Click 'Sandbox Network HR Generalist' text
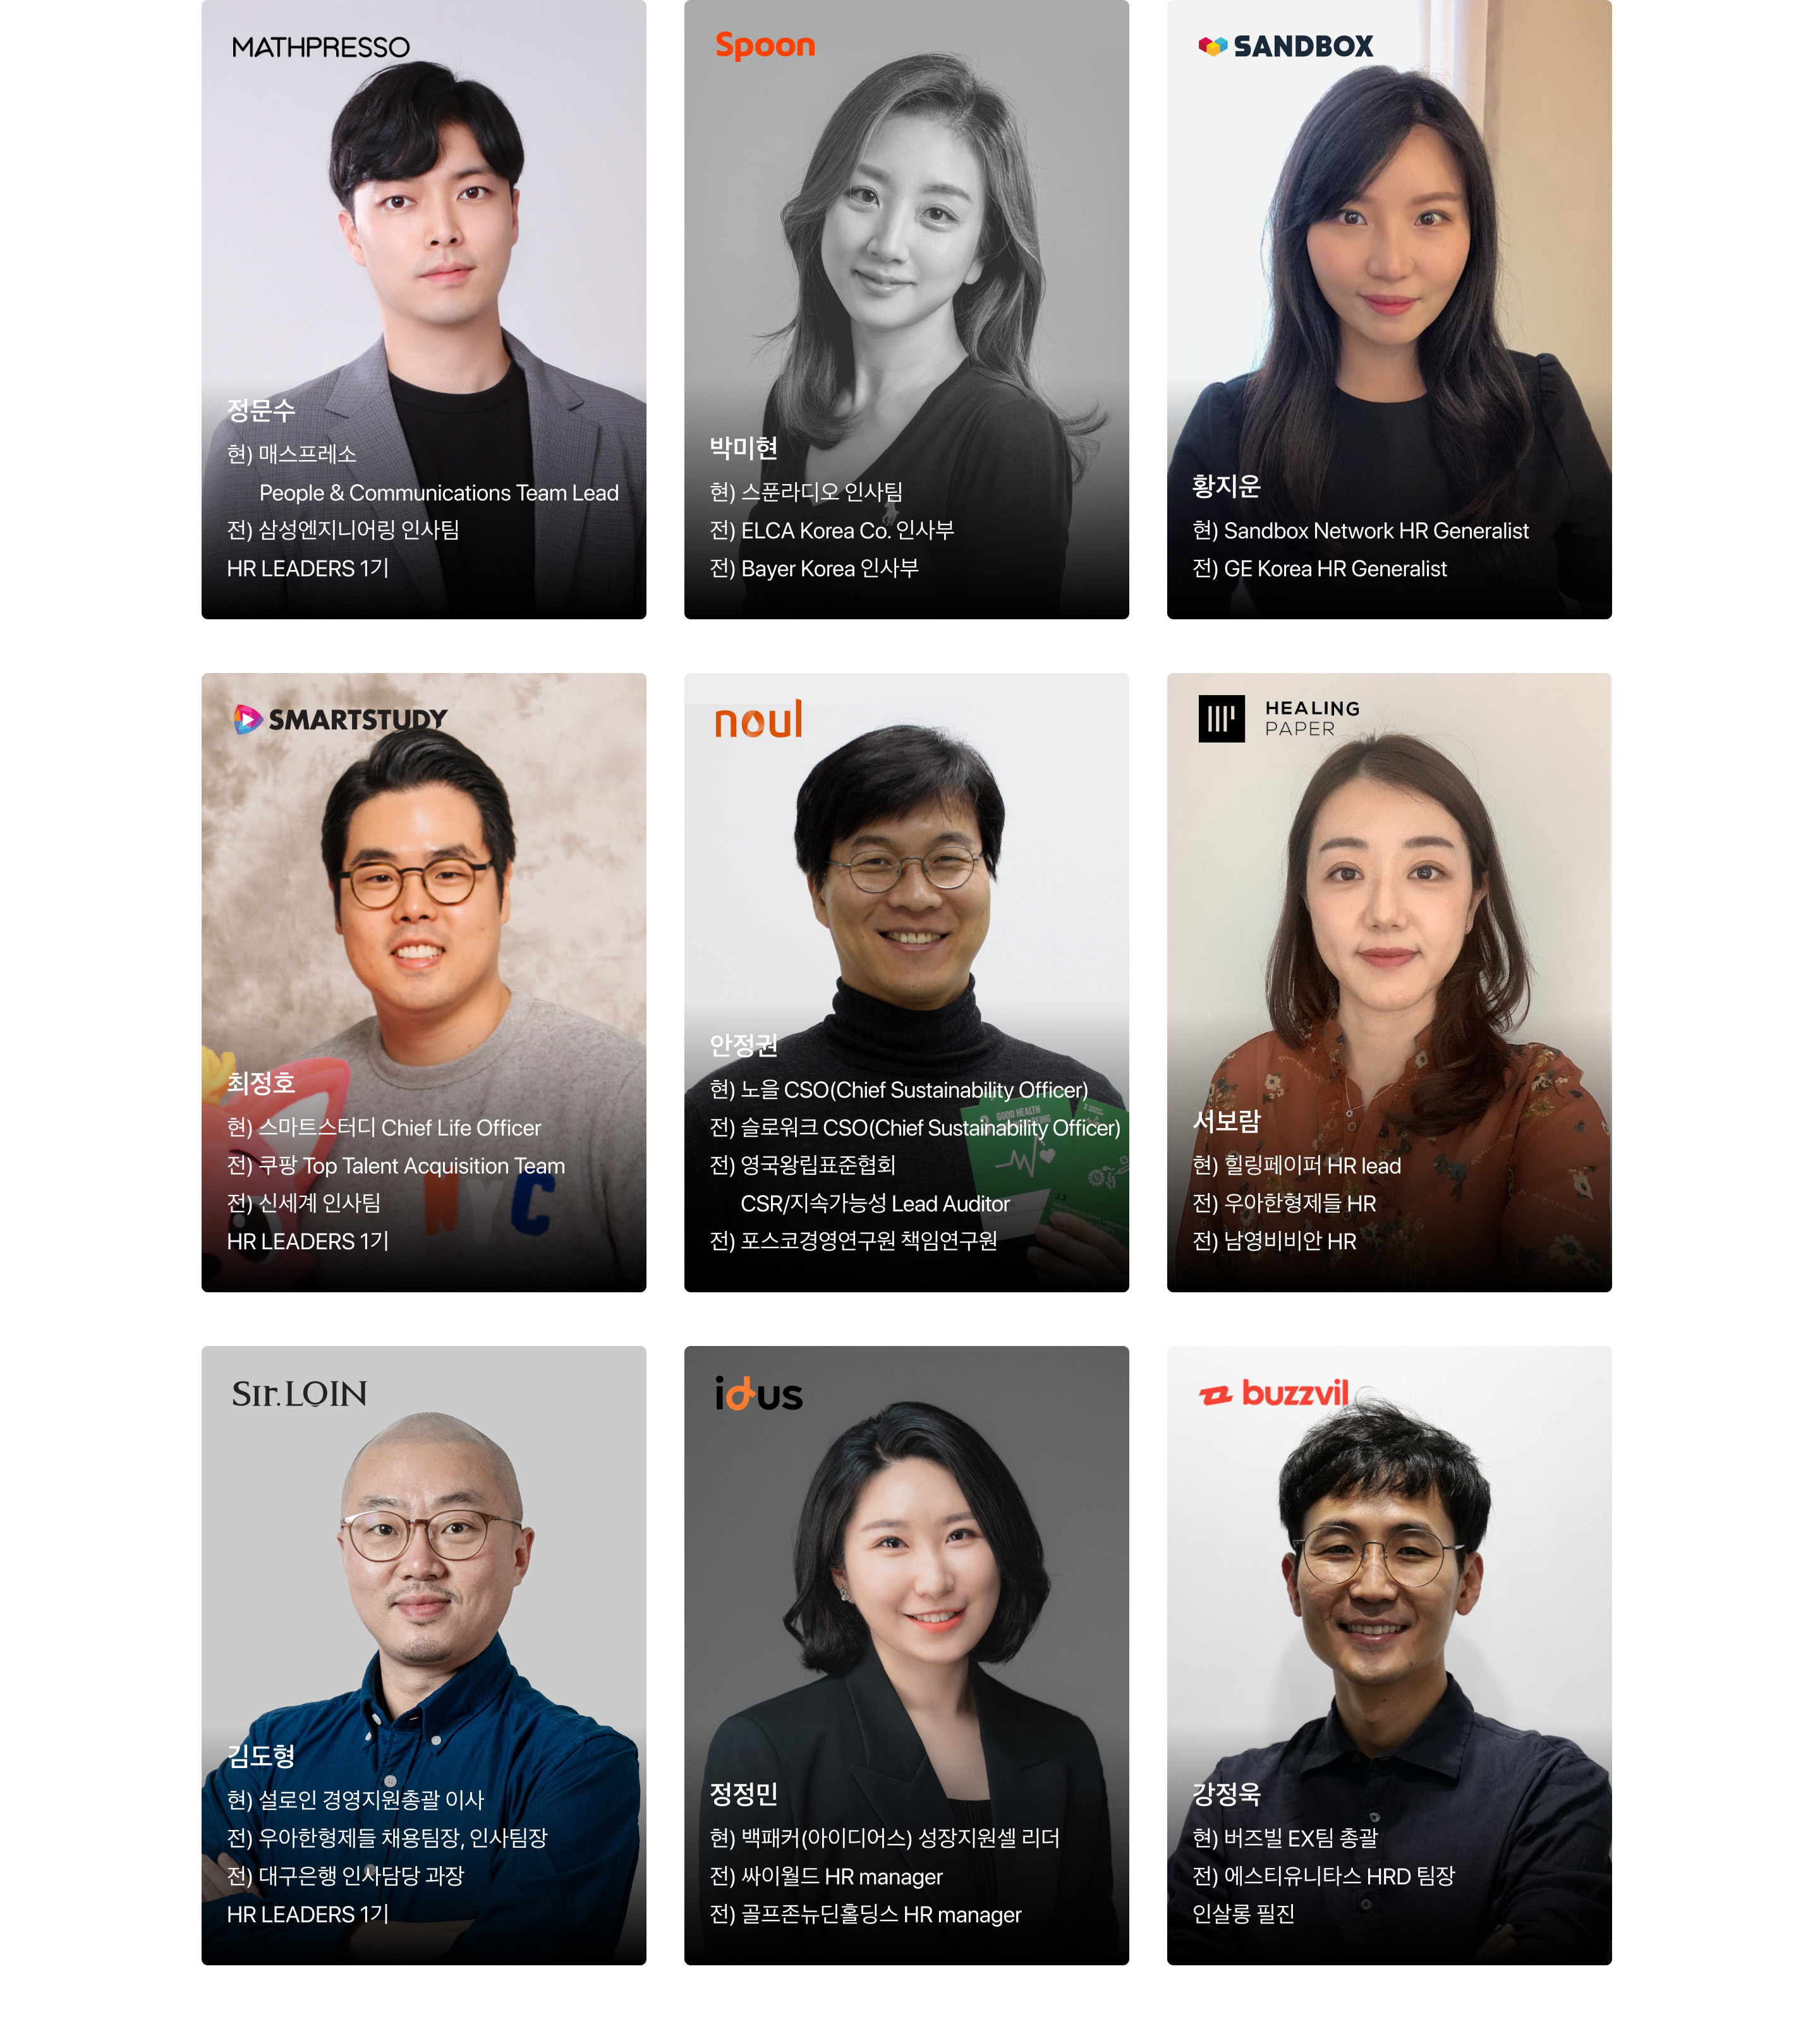 tap(1376, 531)
